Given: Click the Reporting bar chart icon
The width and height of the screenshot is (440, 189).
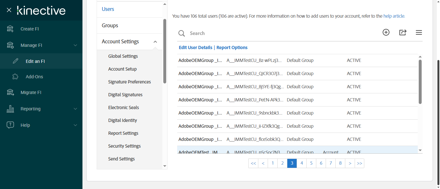Looking at the screenshot, I should (x=10, y=109).
